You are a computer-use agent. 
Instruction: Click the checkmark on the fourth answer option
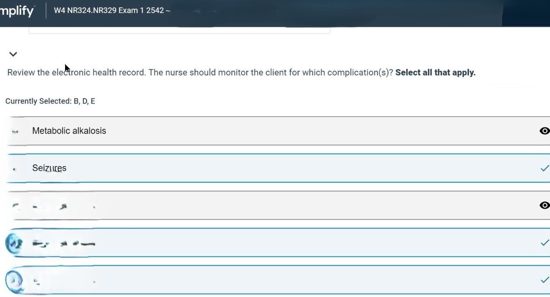pos(545,243)
